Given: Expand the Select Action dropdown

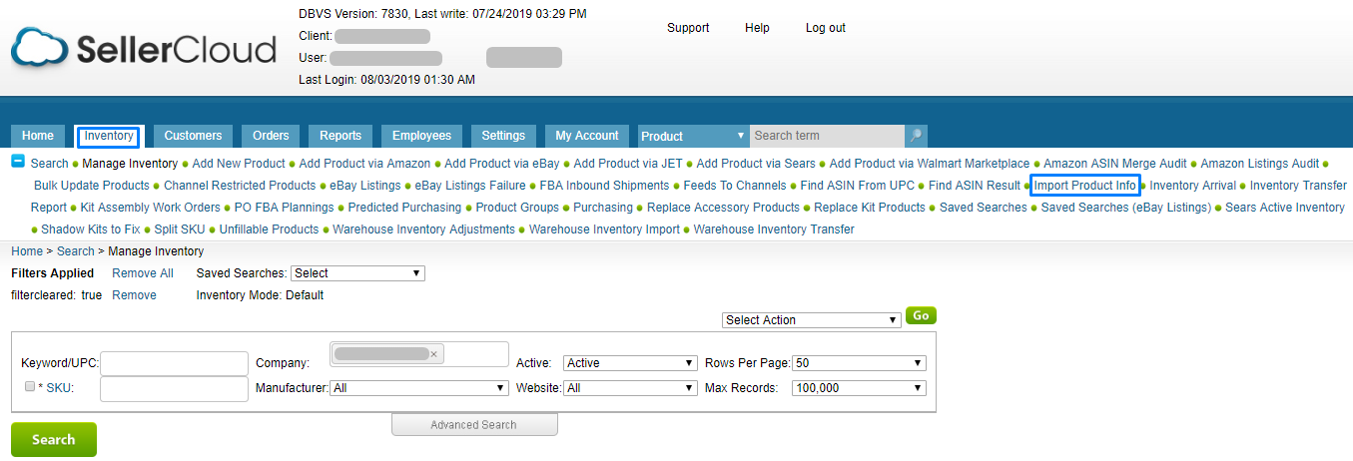Looking at the screenshot, I should point(812,320).
